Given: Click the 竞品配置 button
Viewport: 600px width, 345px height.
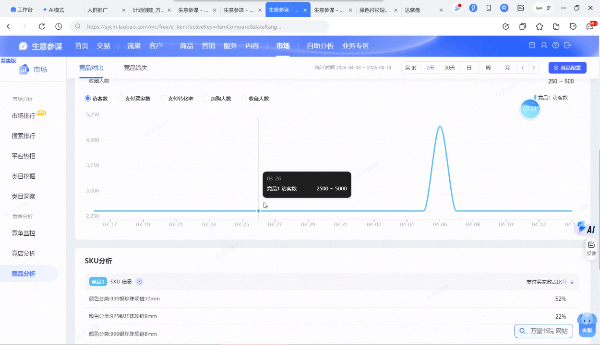Looking at the screenshot, I should pyautogui.click(x=567, y=68).
